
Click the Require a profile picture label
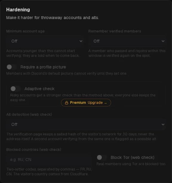(43, 67)
